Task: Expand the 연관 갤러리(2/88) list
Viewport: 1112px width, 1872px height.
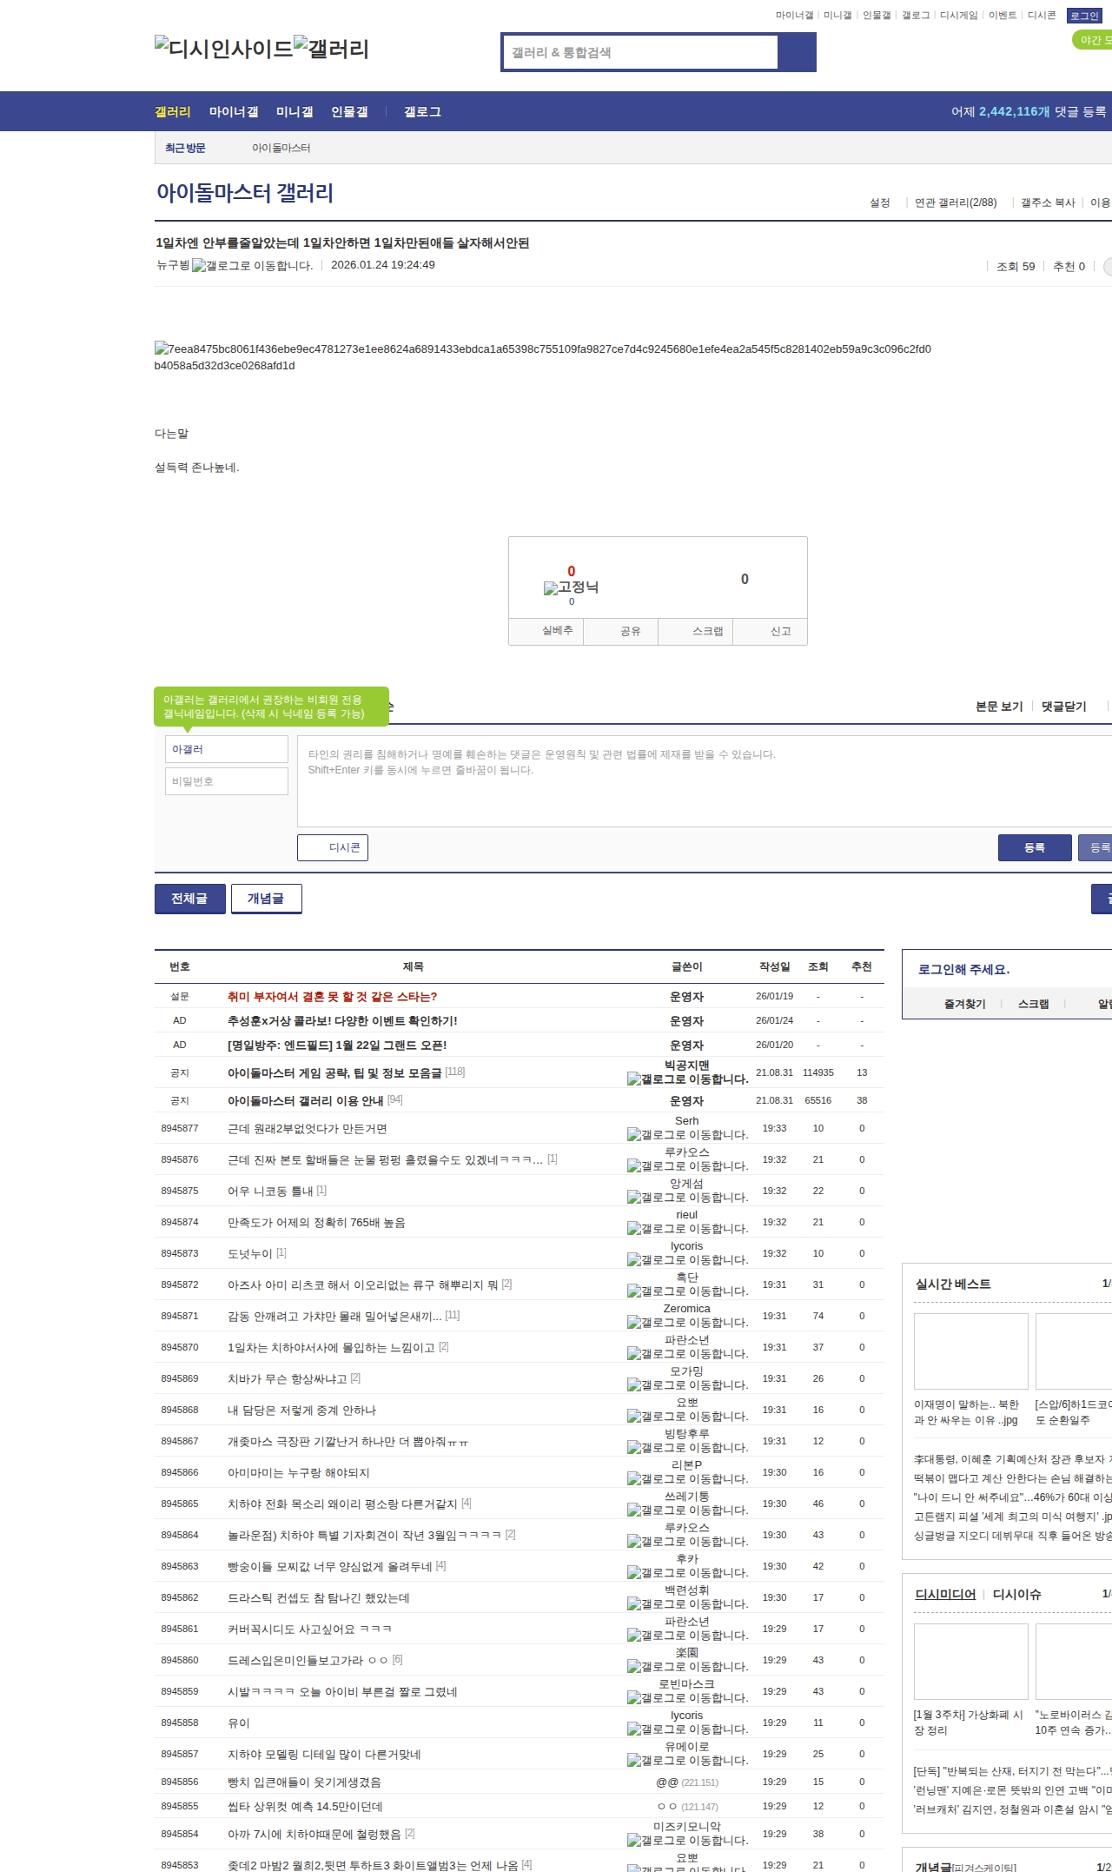Action: pyautogui.click(x=955, y=202)
